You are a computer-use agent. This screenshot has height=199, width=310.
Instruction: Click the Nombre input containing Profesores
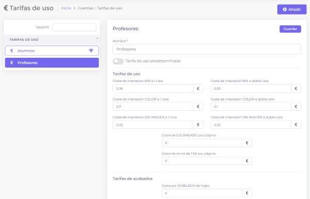point(207,49)
